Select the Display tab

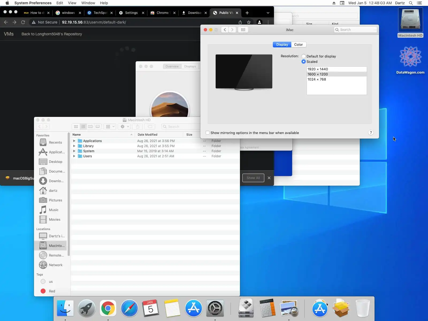(x=282, y=44)
